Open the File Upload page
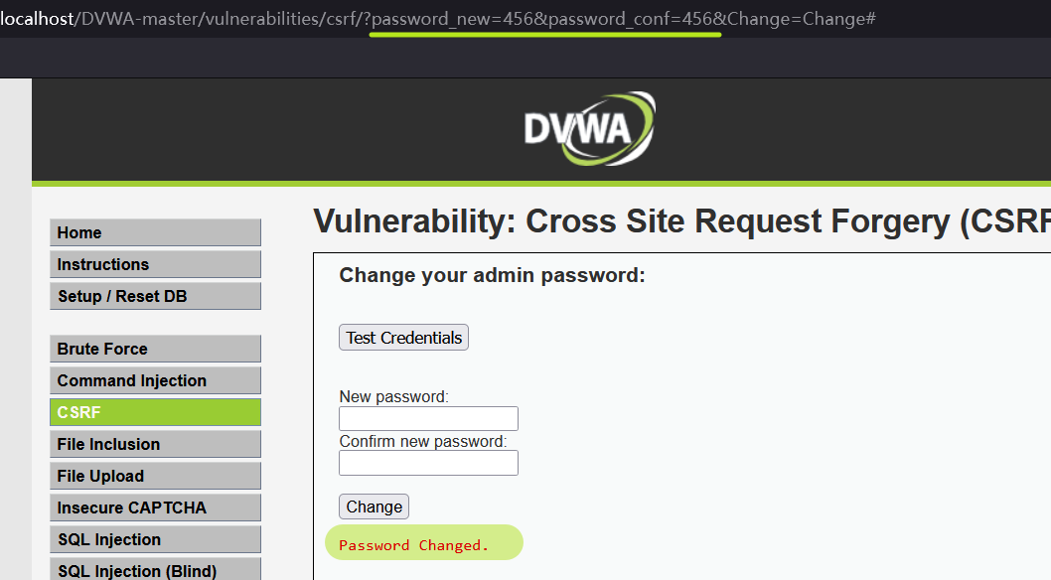This screenshot has height=580, width=1051. click(155, 476)
